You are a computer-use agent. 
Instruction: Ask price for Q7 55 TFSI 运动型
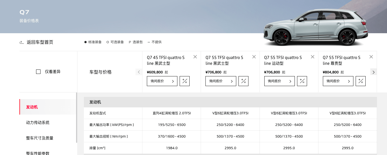(x=279, y=81)
